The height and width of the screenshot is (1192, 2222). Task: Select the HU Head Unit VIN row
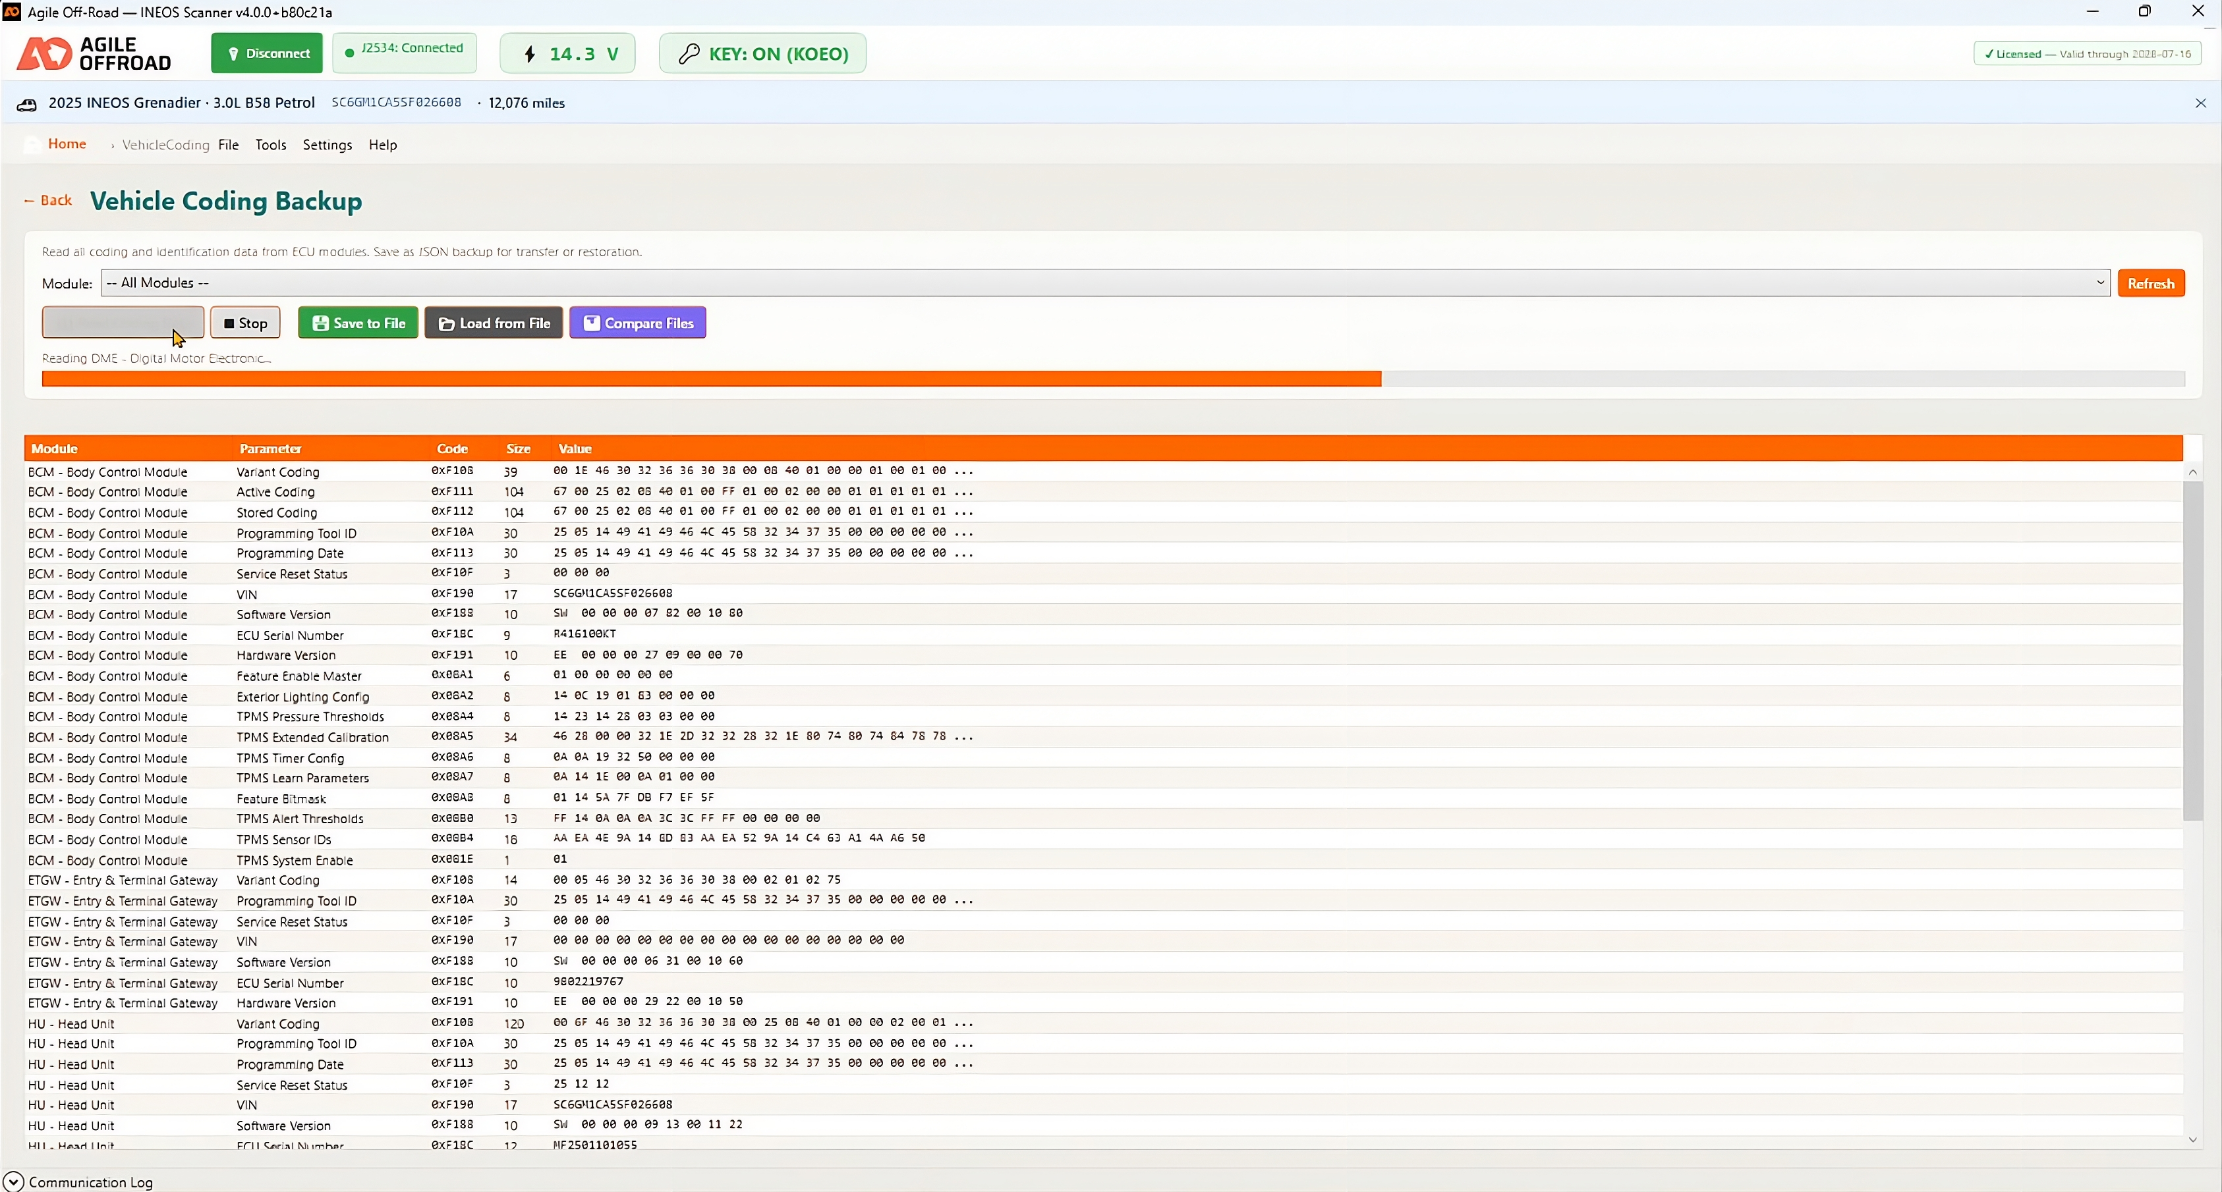1104,1105
